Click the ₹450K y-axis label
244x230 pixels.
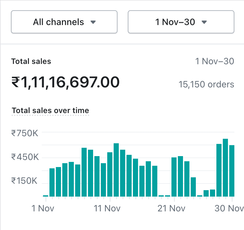click(x=25, y=157)
